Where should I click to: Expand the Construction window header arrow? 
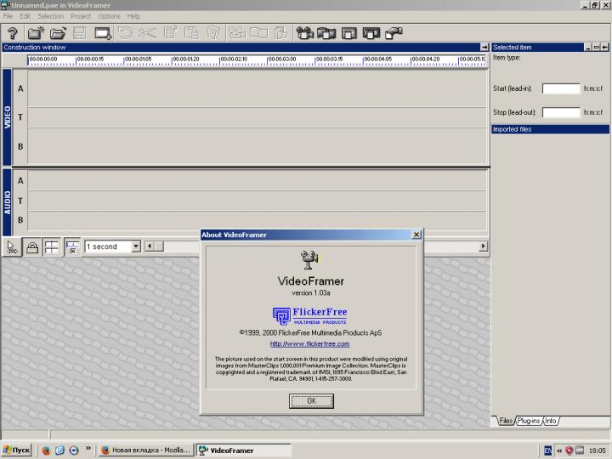(x=484, y=48)
